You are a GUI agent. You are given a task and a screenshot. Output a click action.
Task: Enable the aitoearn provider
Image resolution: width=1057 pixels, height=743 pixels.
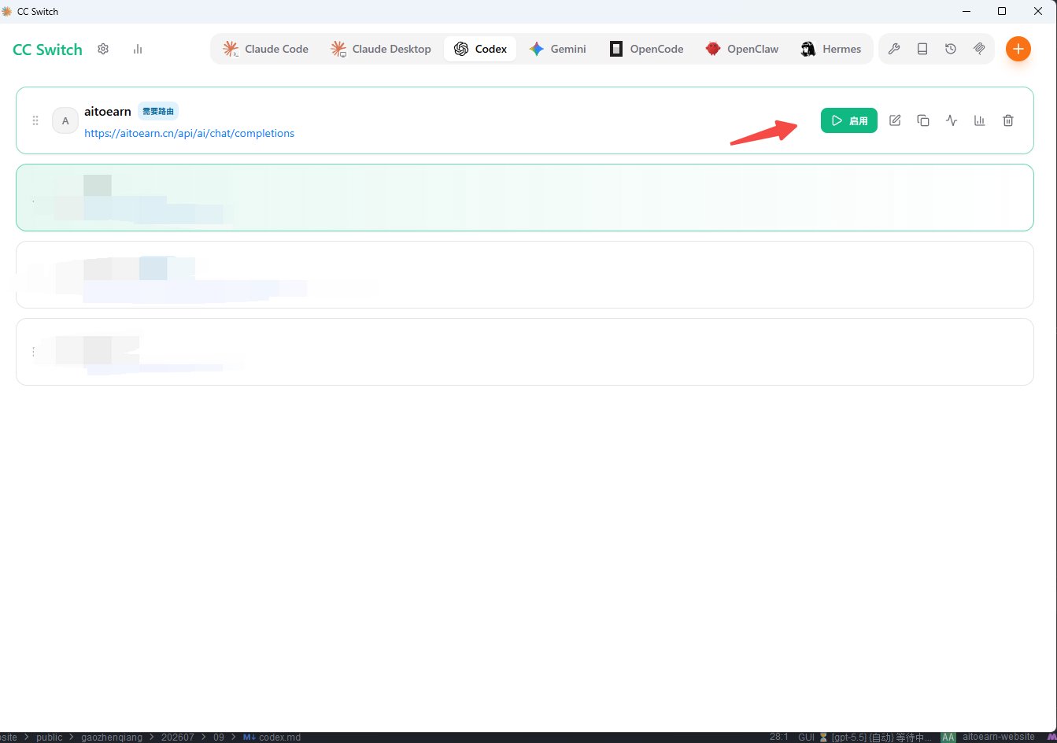[x=848, y=120]
